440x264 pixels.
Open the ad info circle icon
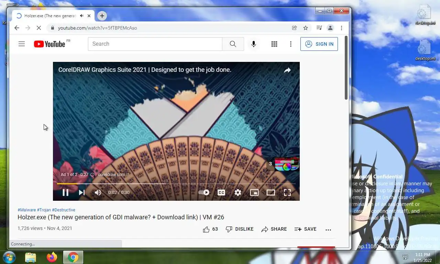92,175
